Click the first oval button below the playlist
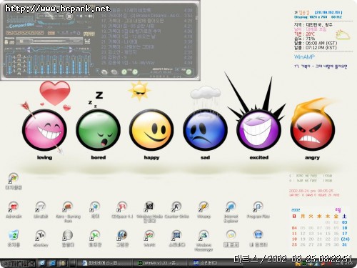Screen dimensions: 357x268 point(104,71)
